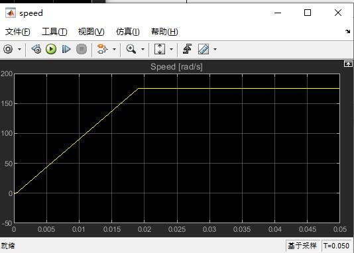The width and height of the screenshot is (354, 253).
Task: Expand the zoom tool dropdown arrow
Action: 143,49
